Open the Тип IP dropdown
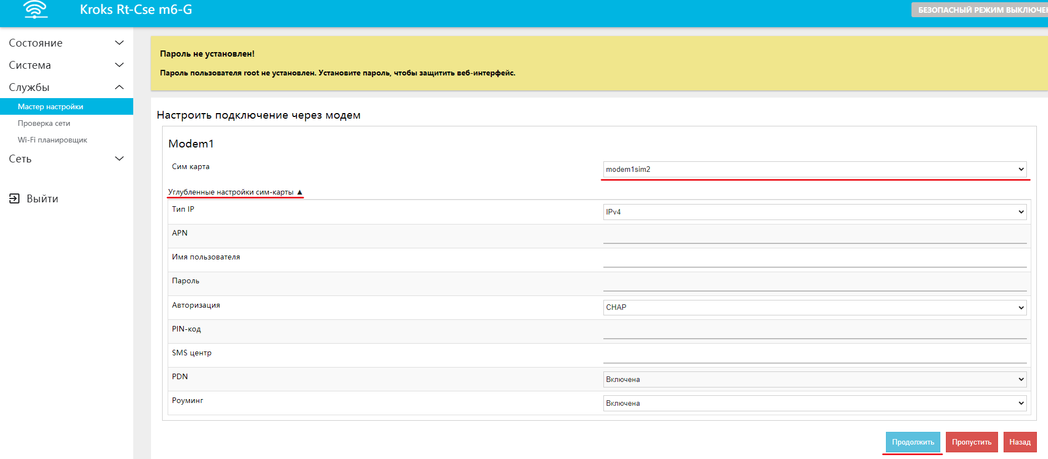Screen dimensions: 1048x459 814,212
